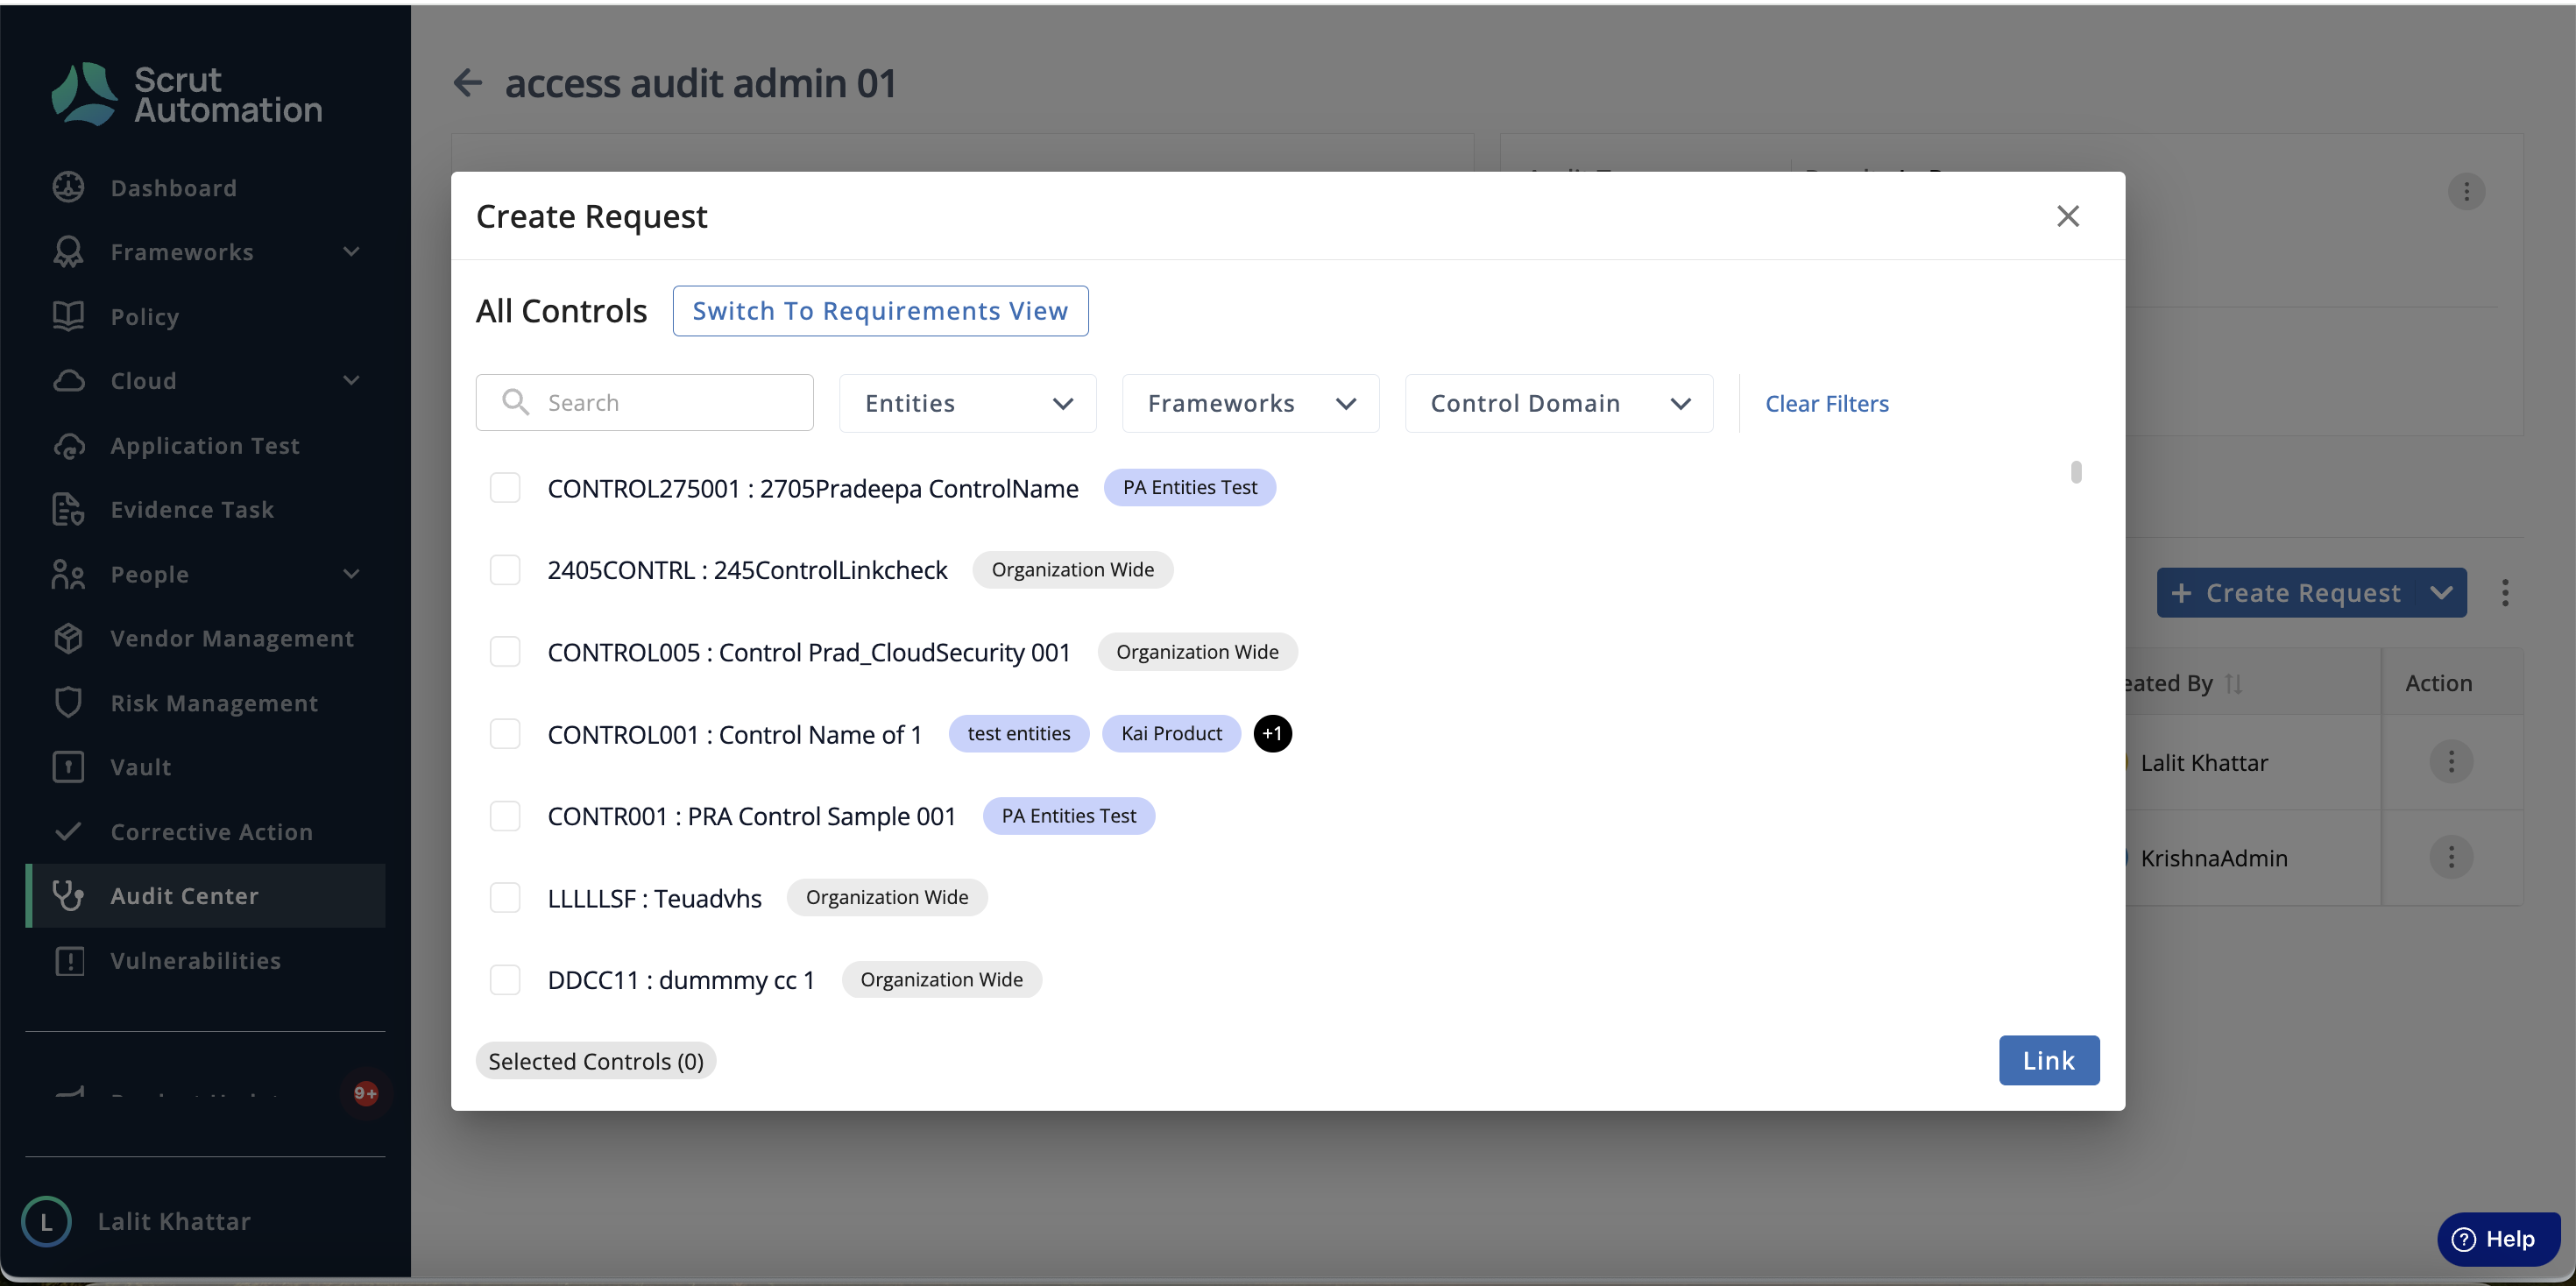Click the Risk Management shield icon
Image resolution: width=2576 pixels, height=1286 pixels.
[x=68, y=703]
